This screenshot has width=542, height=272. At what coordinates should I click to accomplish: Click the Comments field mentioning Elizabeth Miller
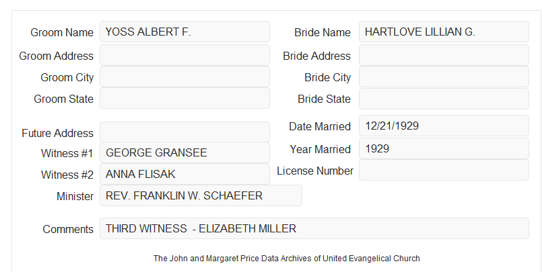point(314,228)
